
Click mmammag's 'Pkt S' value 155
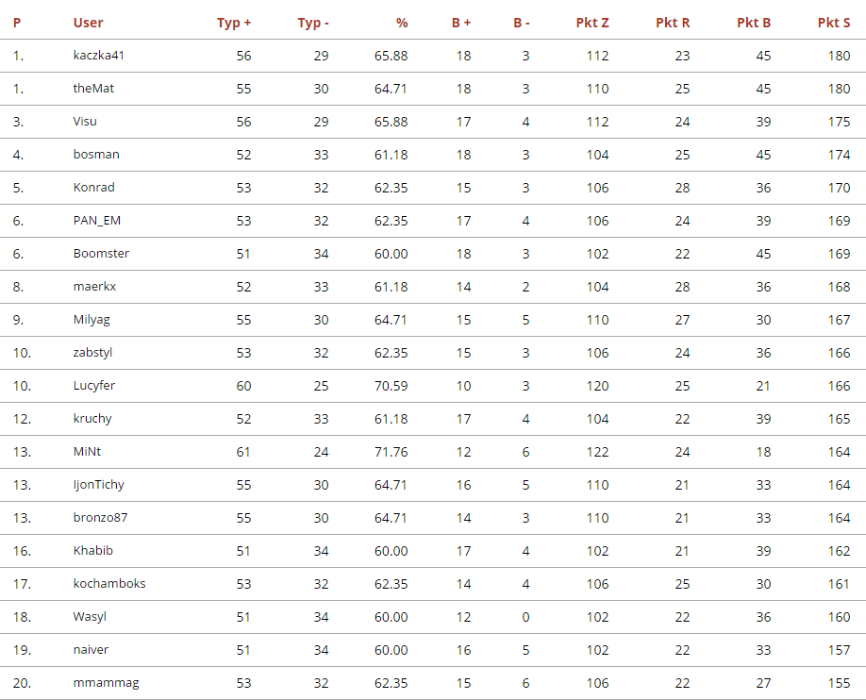(x=839, y=683)
